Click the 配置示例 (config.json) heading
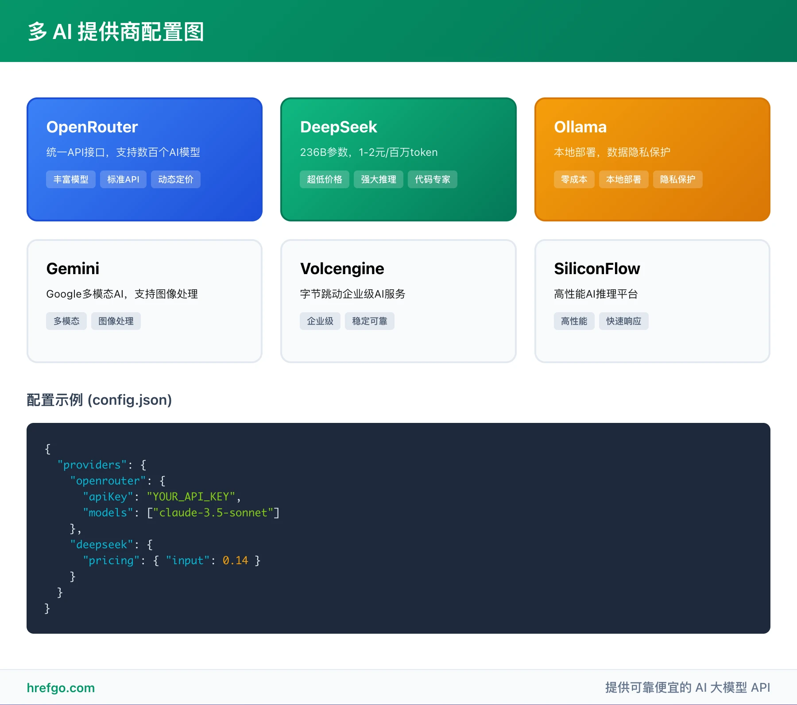The height and width of the screenshot is (705, 797). (99, 400)
